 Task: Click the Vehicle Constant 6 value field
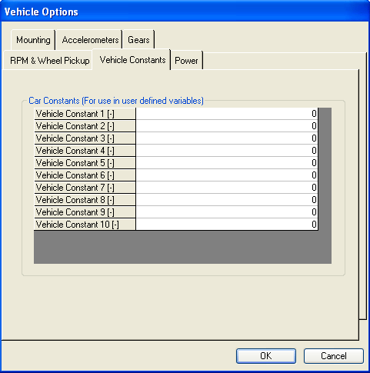(227, 175)
